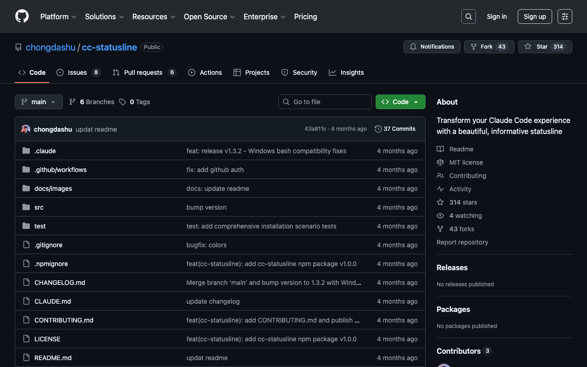Open search with magnifier icon

coord(468,17)
